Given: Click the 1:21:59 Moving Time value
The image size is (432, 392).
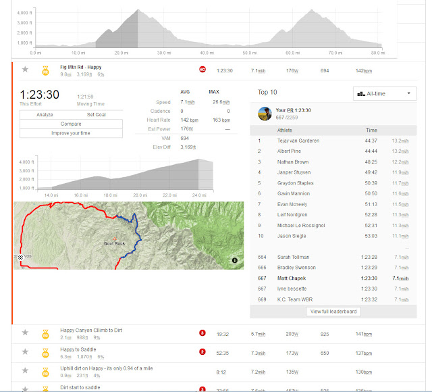Looking at the screenshot, I should (x=85, y=97).
